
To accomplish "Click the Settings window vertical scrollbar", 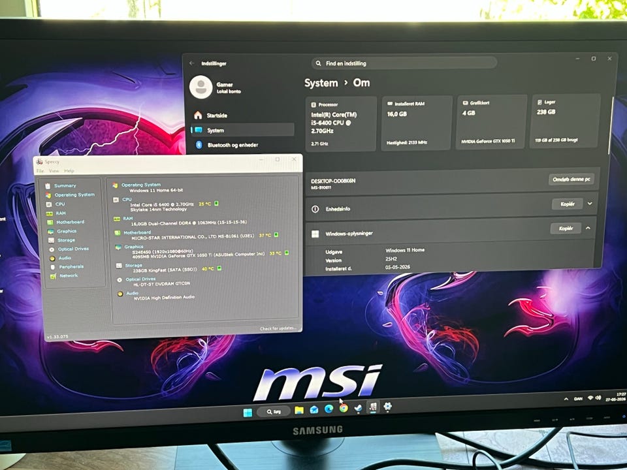I will point(611,126).
